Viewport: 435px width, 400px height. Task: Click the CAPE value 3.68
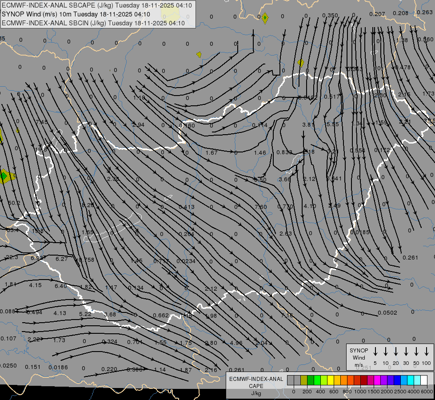click(x=110, y=314)
